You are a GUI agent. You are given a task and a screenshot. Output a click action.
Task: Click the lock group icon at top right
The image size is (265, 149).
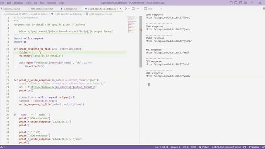tap(264, 9)
